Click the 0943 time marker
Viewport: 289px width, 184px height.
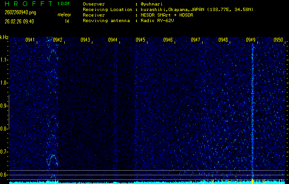(85, 40)
